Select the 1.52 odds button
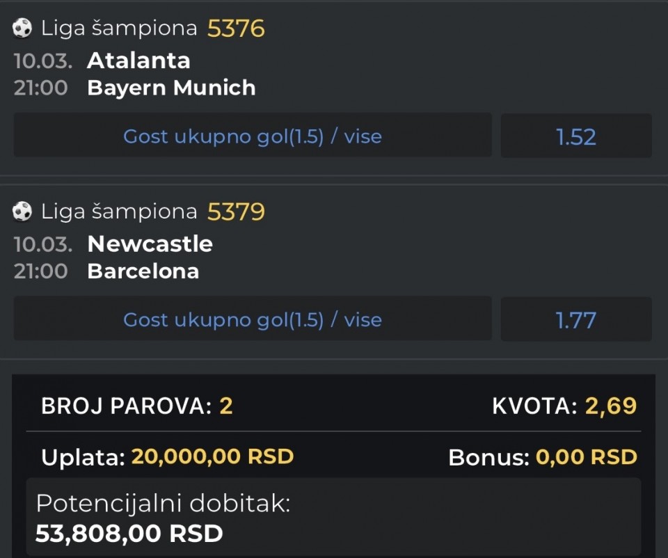Image resolution: width=668 pixels, height=558 pixels. 576,136
